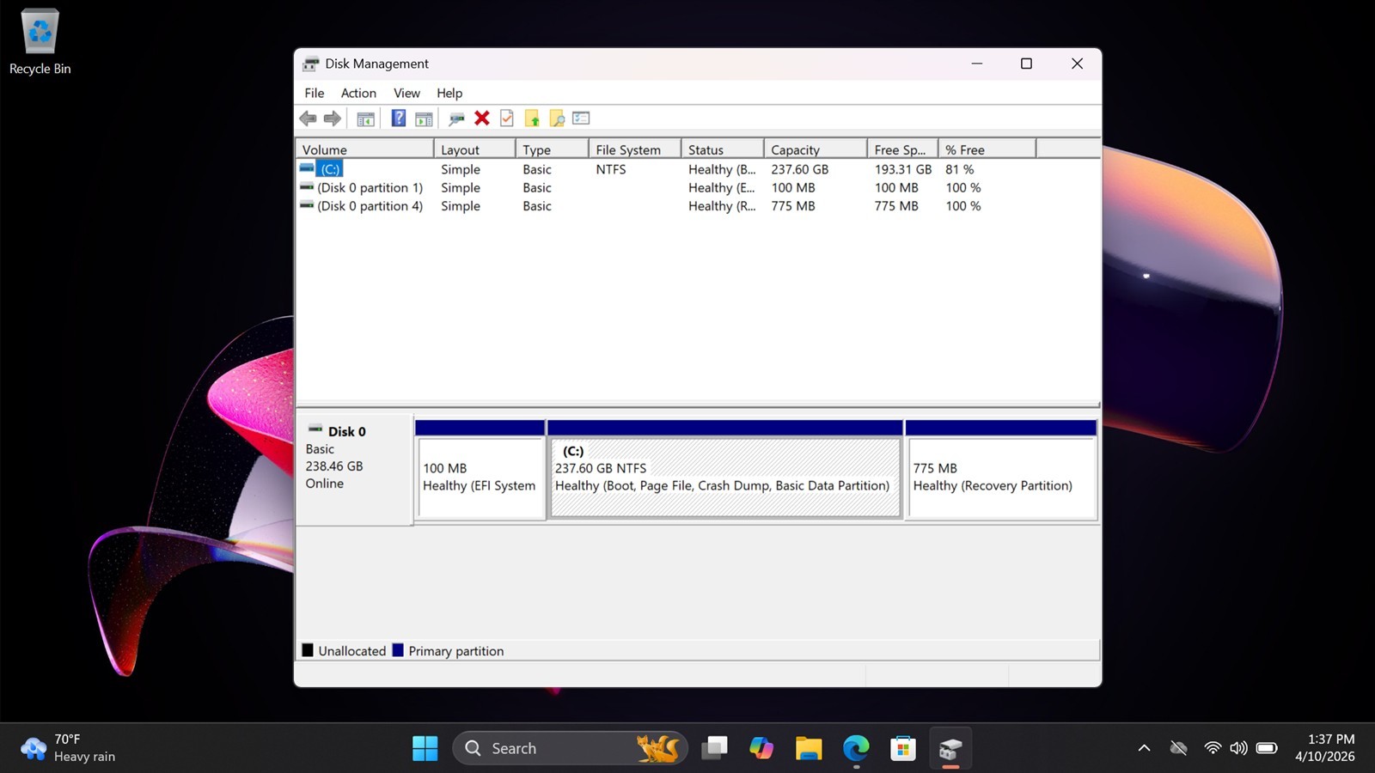Open the Help menu
Screen dimensions: 1375x773
click(449, 93)
